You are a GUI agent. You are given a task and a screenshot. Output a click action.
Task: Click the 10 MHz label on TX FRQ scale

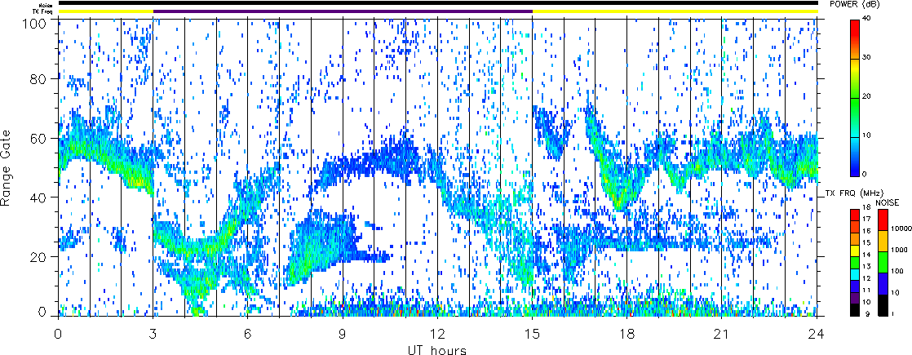pos(866,303)
